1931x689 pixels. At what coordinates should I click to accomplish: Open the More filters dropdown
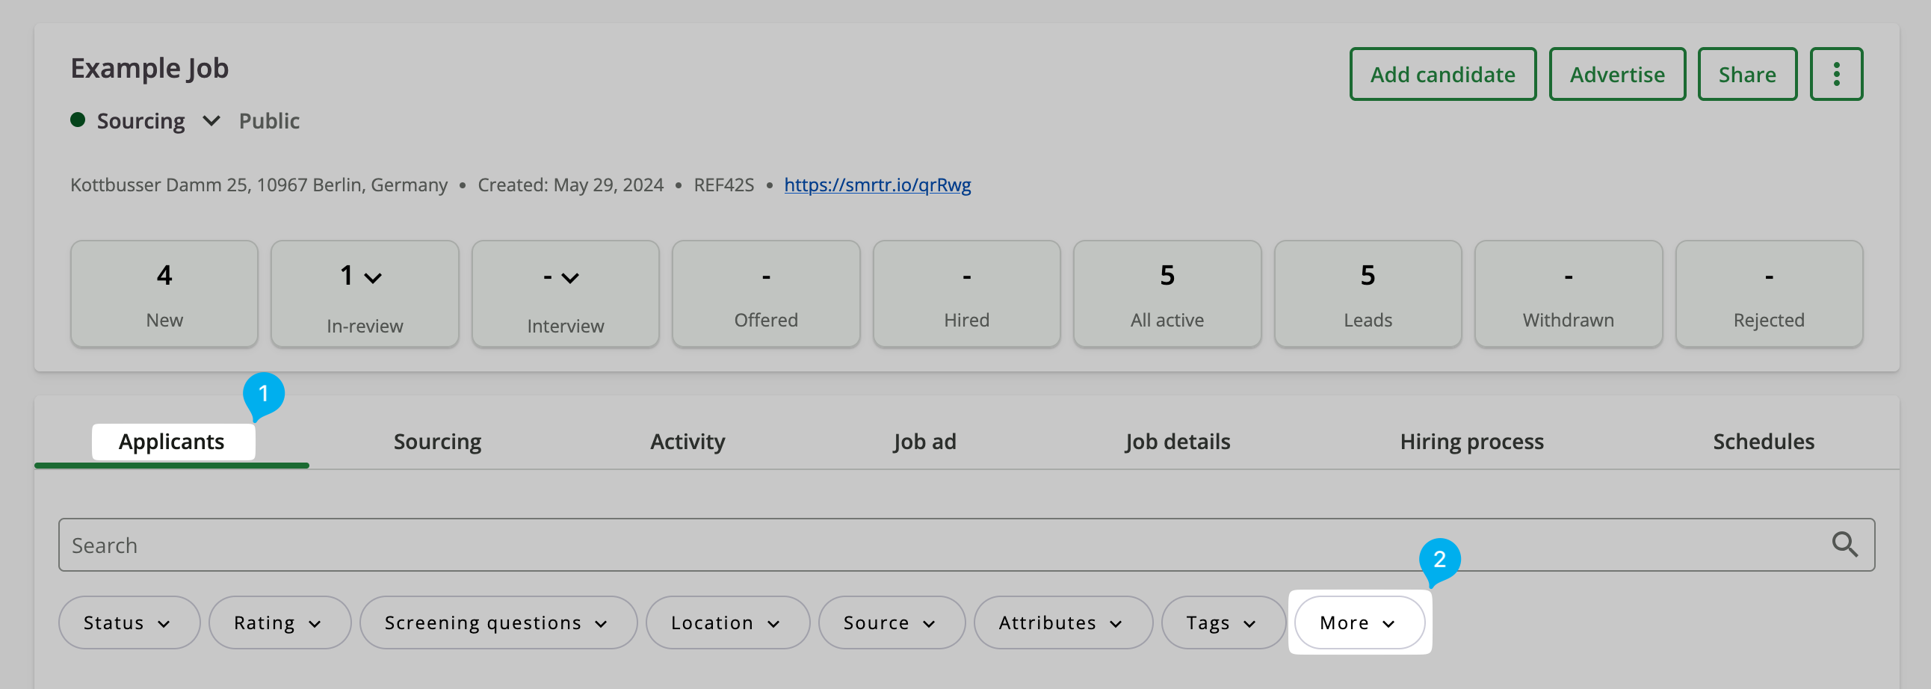click(x=1359, y=622)
